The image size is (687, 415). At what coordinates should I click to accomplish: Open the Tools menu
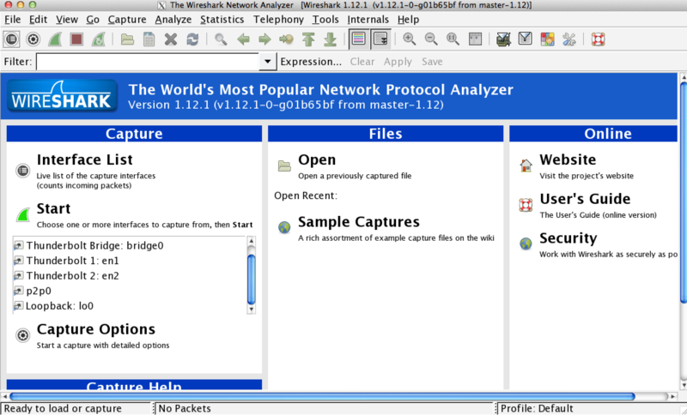(325, 19)
